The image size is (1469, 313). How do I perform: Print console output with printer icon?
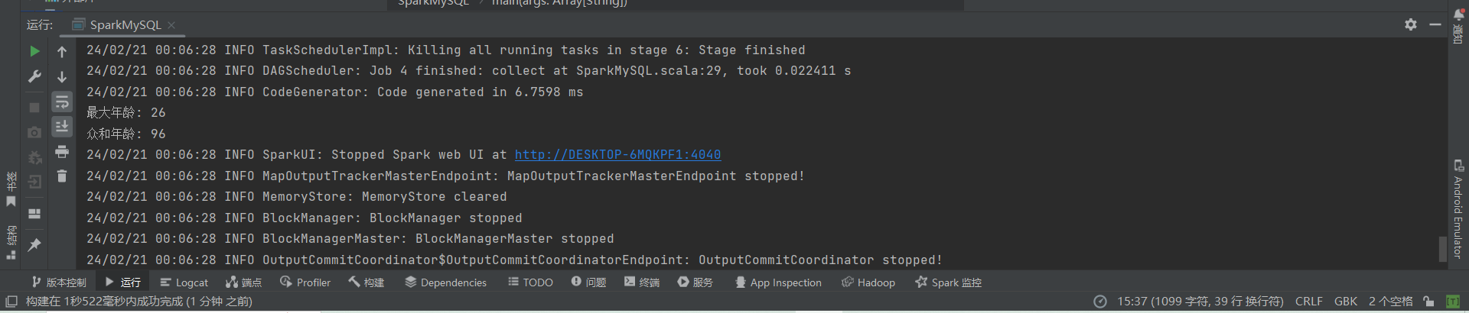click(62, 151)
